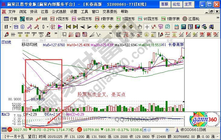The image size is (221, 140).
Task: Open the 公式选股 menu
Action: [59, 11]
